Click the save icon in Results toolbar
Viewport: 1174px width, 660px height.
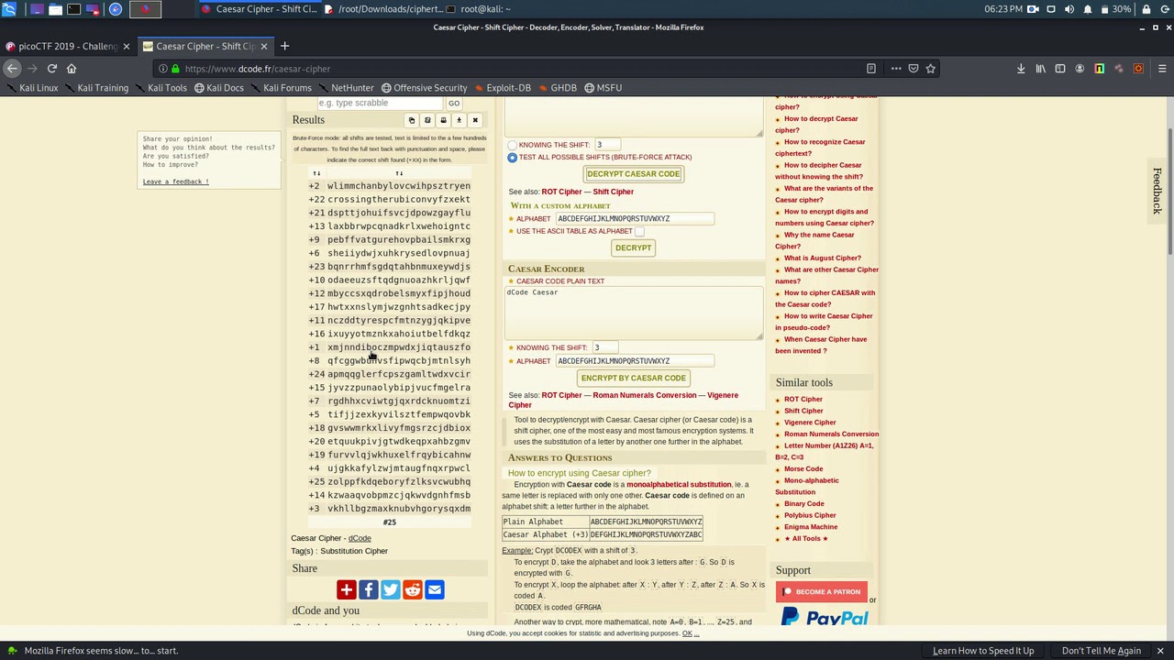427,120
